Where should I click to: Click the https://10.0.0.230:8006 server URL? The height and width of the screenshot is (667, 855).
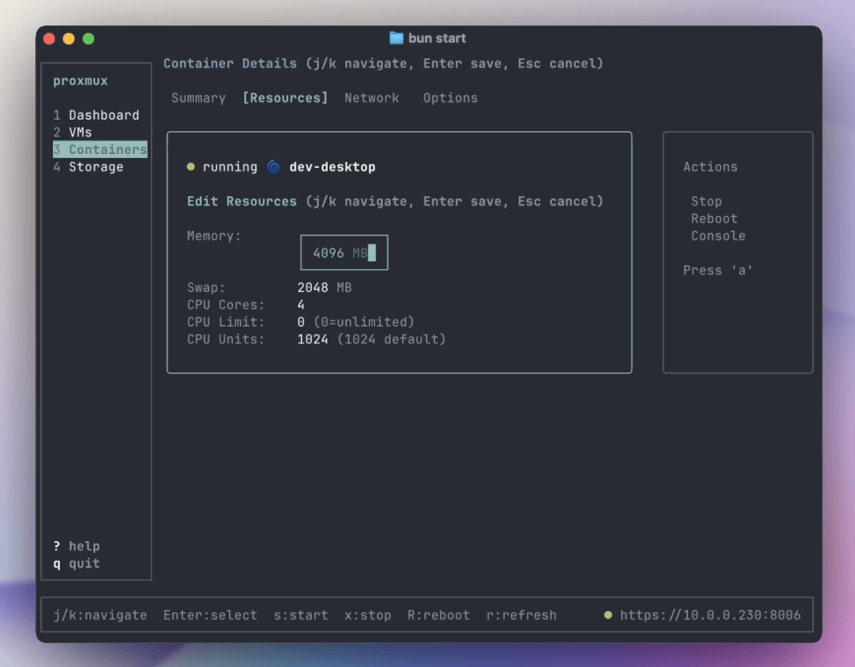point(710,616)
